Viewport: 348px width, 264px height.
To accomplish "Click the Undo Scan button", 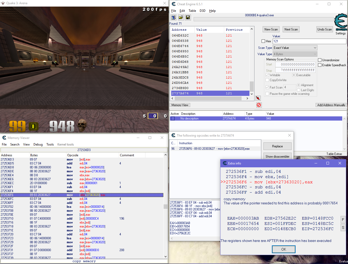I will tap(325, 29).
